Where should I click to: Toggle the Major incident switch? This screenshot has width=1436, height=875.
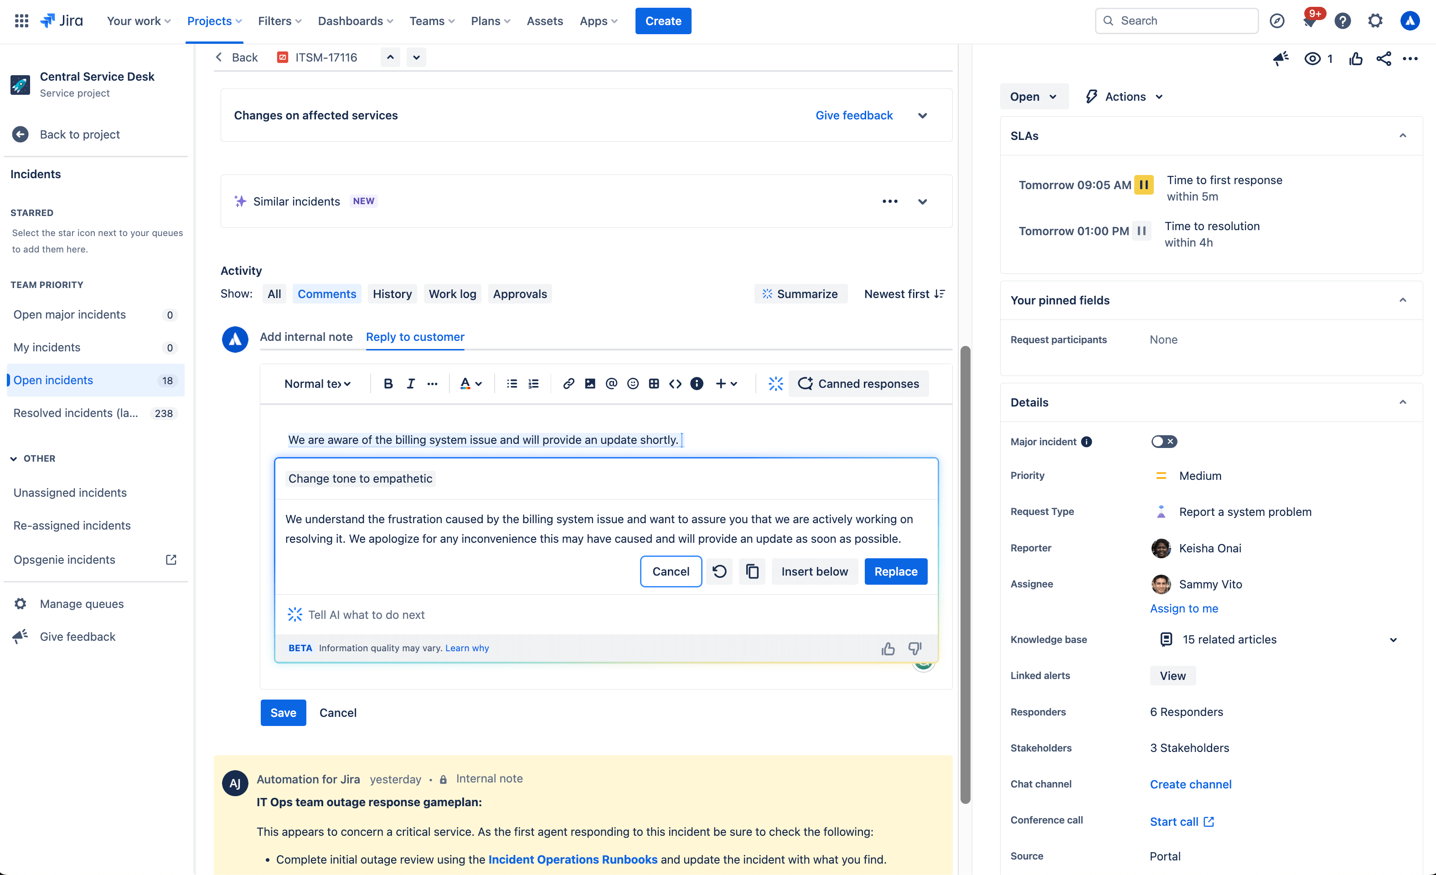point(1162,441)
